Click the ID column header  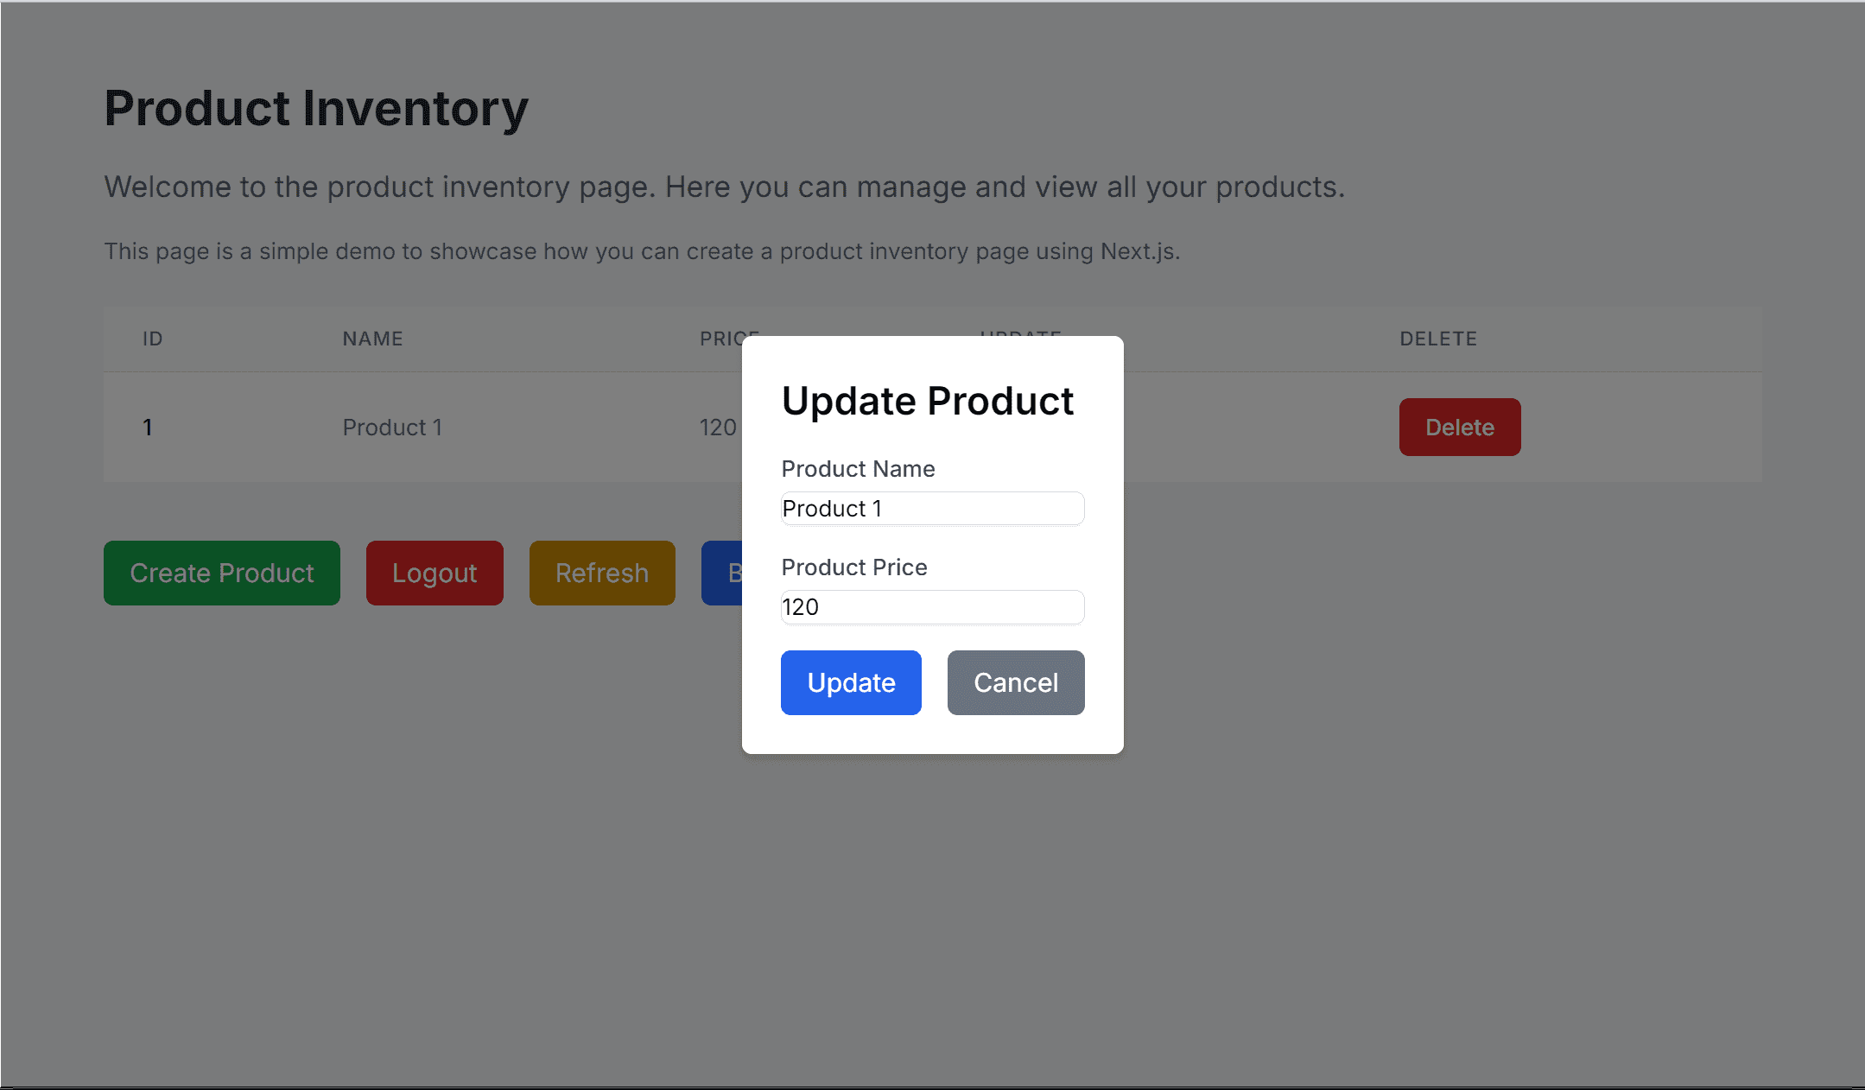pyautogui.click(x=153, y=339)
